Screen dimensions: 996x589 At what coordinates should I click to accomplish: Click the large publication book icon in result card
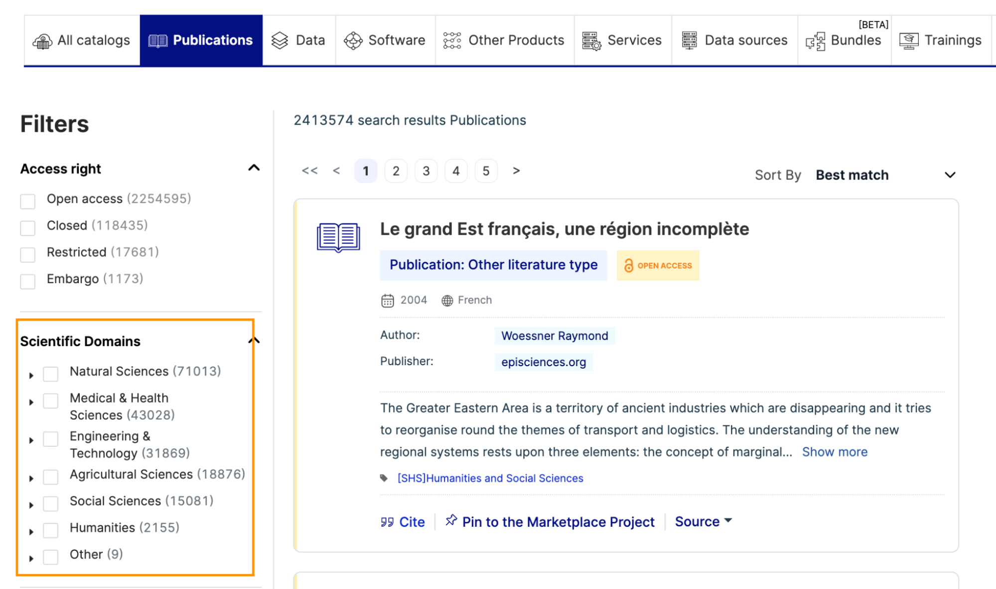pos(338,237)
